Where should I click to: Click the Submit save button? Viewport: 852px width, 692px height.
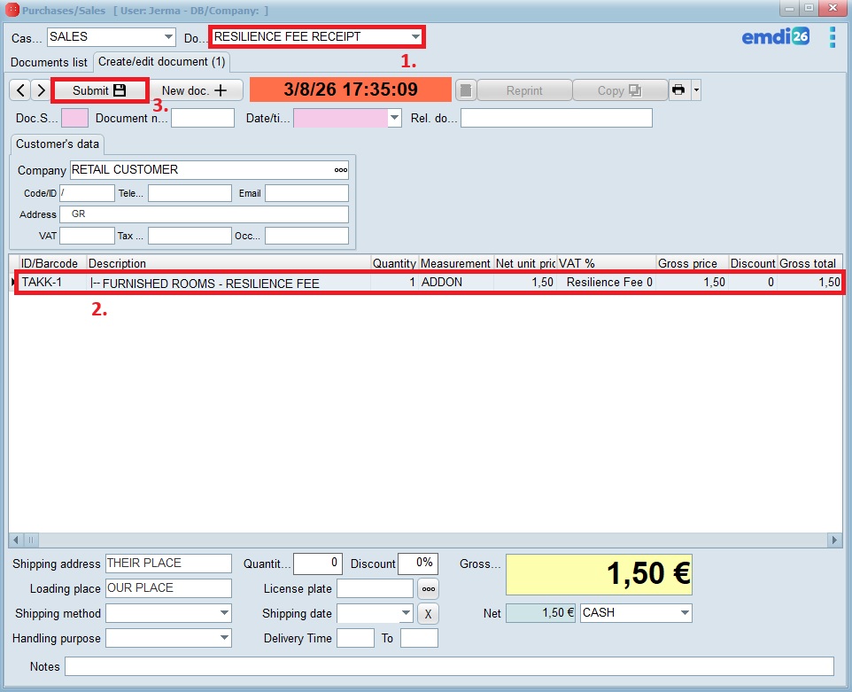point(99,90)
